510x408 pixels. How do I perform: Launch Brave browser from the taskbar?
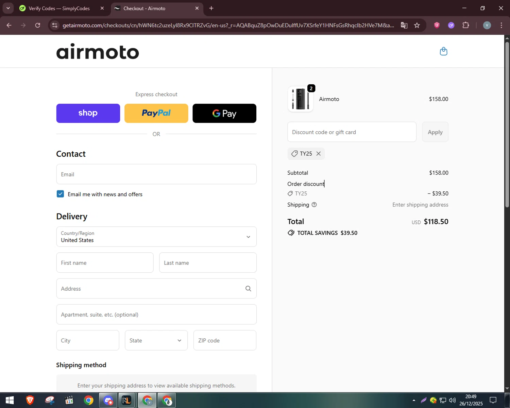click(x=30, y=401)
